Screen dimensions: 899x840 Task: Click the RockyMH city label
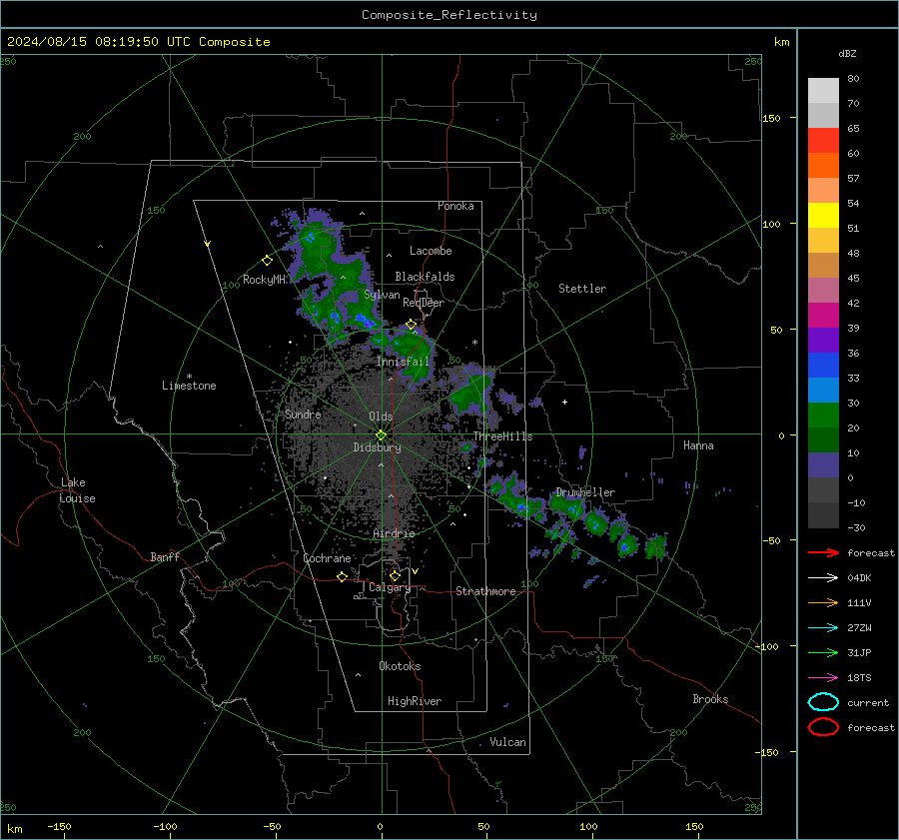(x=264, y=280)
